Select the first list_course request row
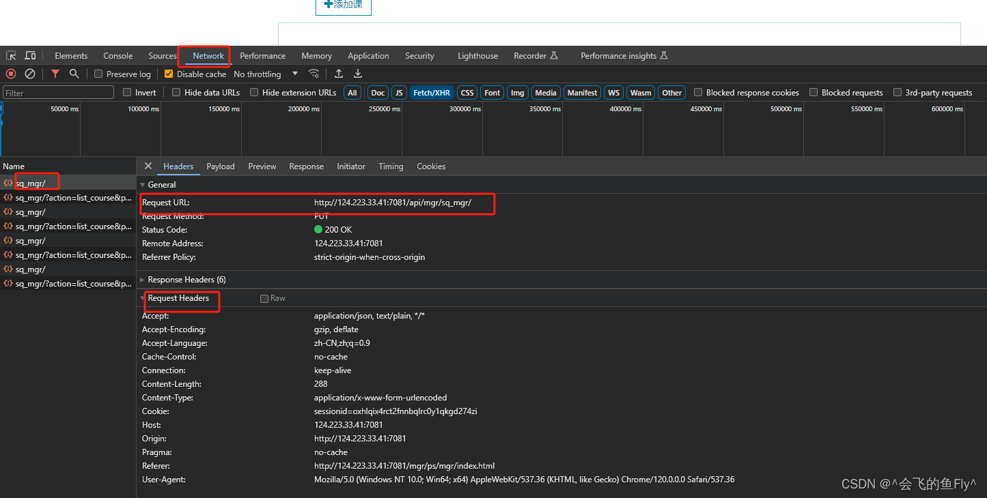The width and height of the screenshot is (987, 498). pyautogui.click(x=68, y=198)
